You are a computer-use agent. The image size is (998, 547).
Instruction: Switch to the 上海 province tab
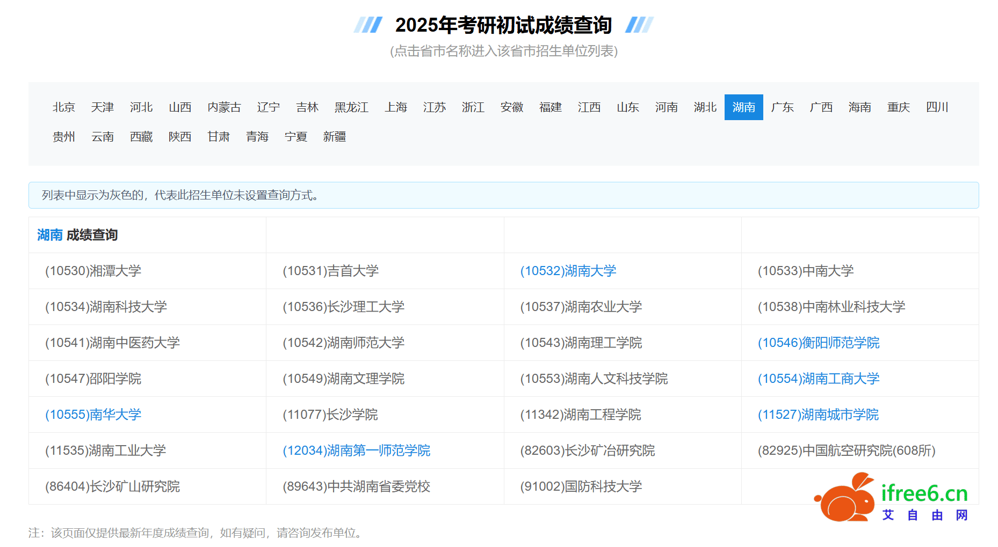click(x=396, y=107)
